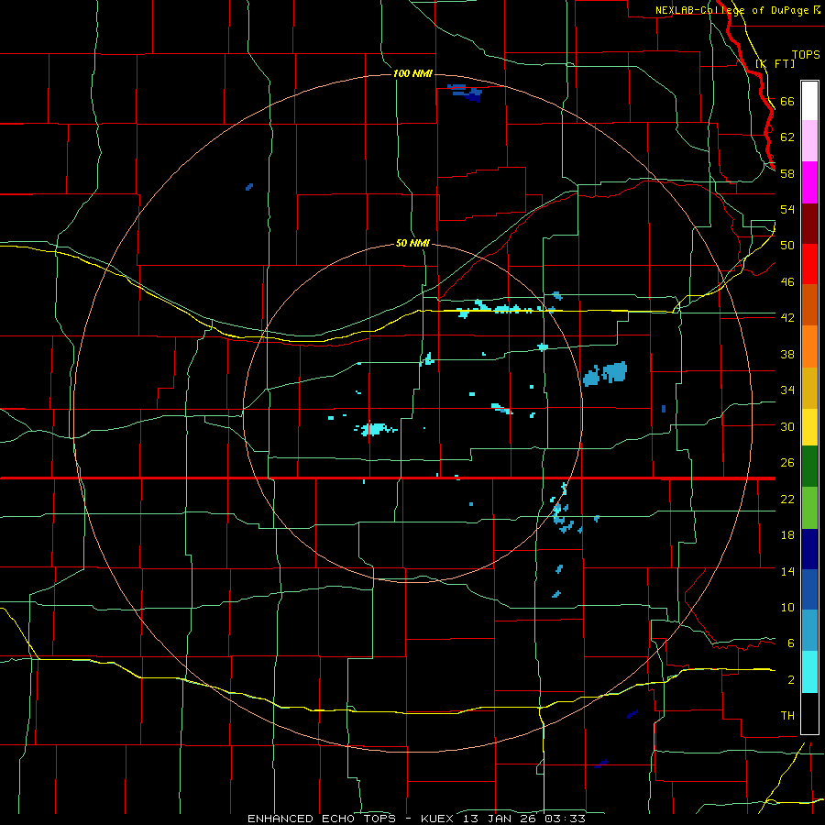Click the 'TH' threshold legend label
The width and height of the screenshot is (825, 825).
point(787,716)
